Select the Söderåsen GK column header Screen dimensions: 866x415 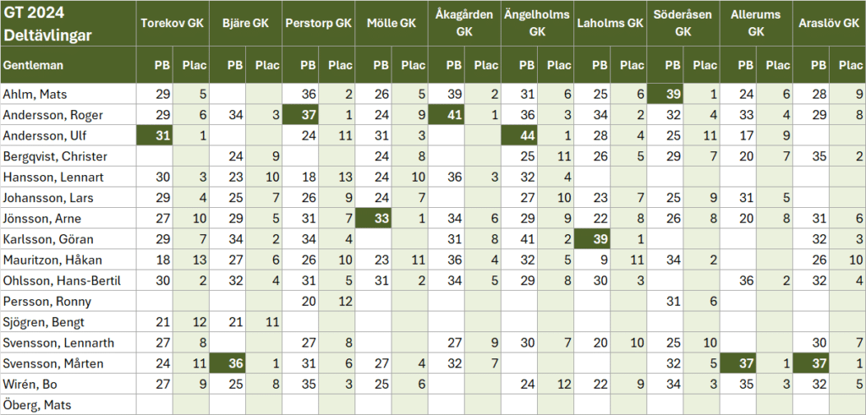tap(682, 24)
